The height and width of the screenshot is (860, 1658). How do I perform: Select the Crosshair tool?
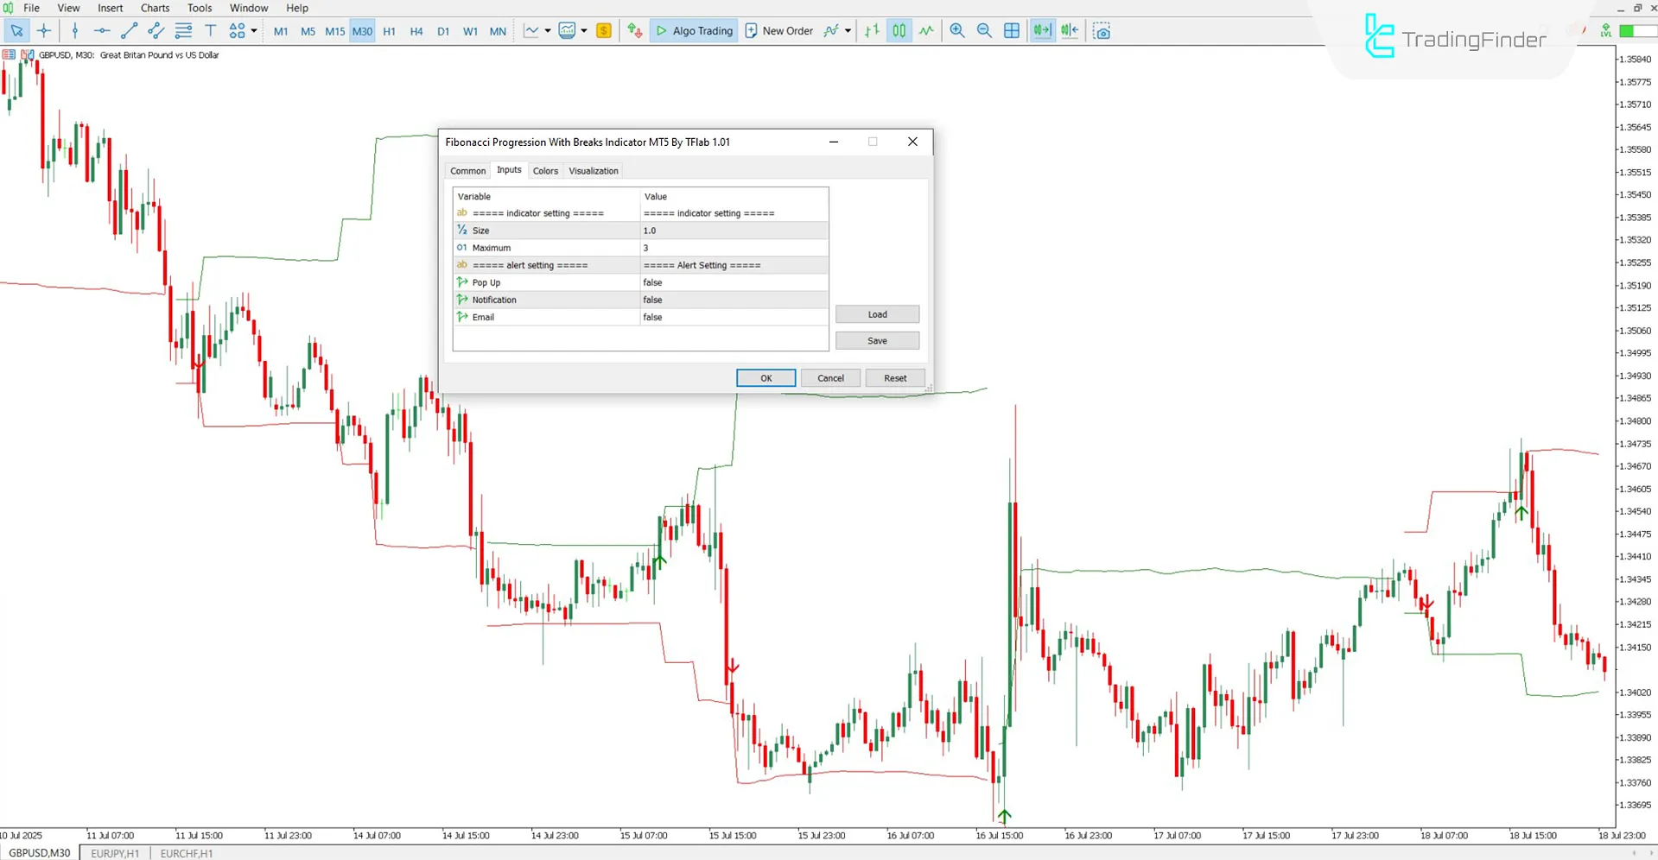point(44,30)
